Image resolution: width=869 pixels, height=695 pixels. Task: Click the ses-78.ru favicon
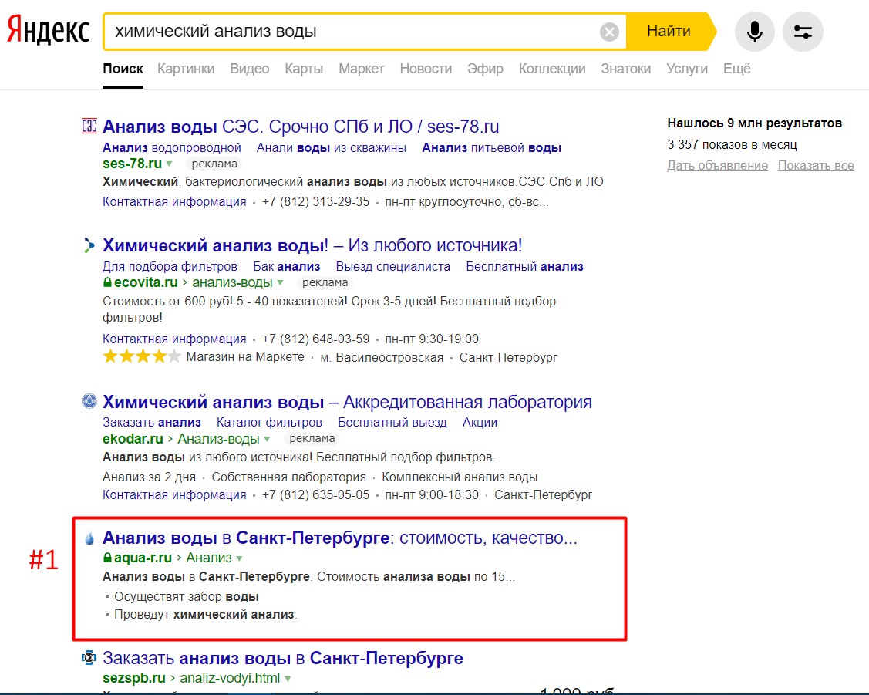click(89, 126)
